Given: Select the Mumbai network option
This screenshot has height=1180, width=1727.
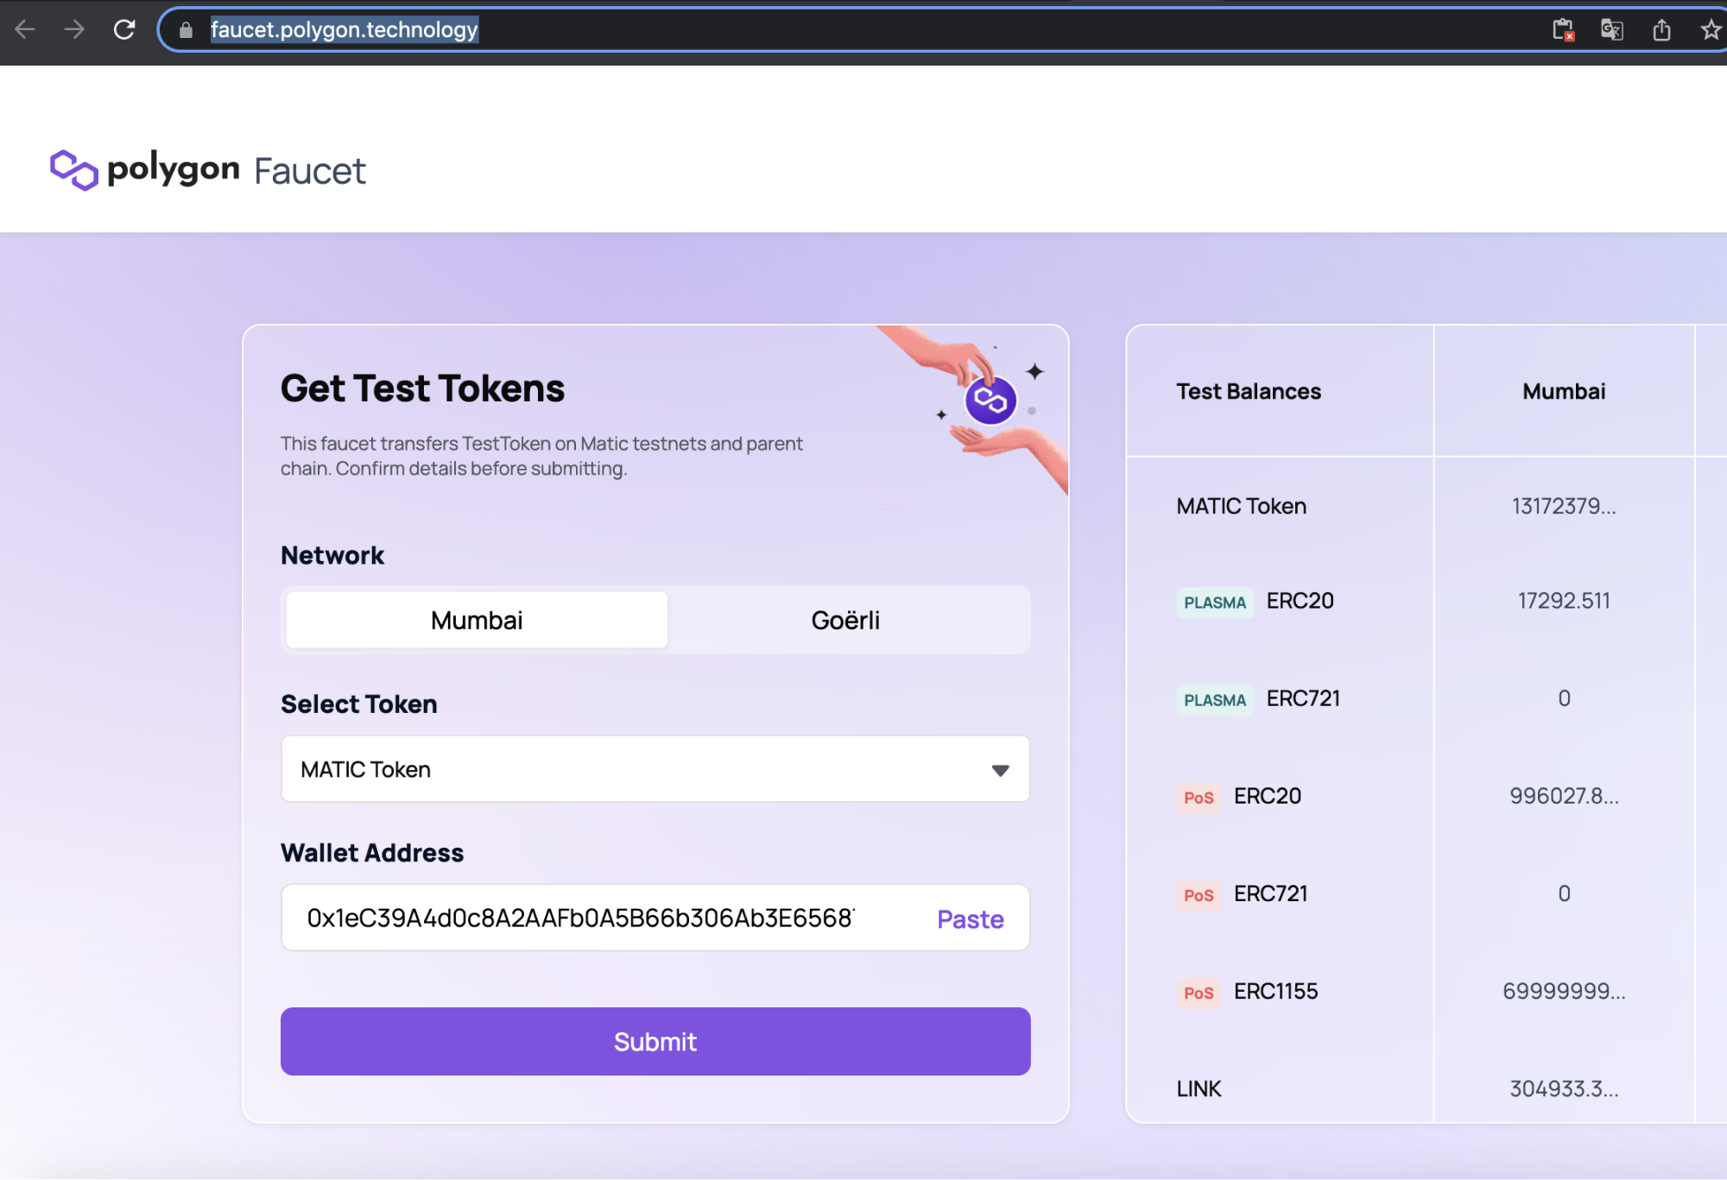Looking at the screenshot, I should (477, 620).
